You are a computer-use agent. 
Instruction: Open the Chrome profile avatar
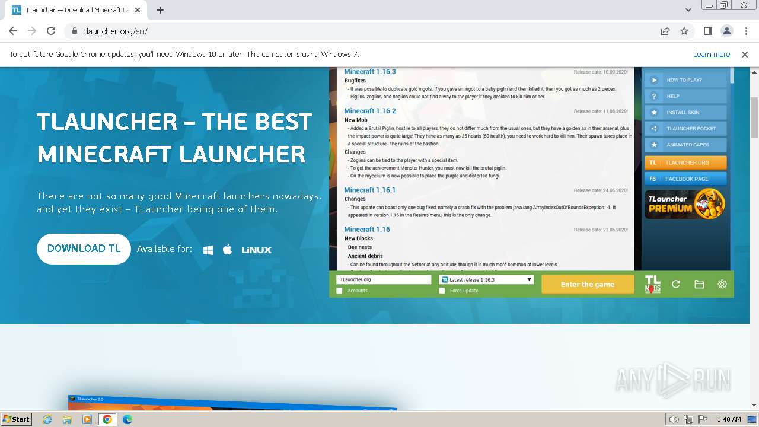pos(726,31)
